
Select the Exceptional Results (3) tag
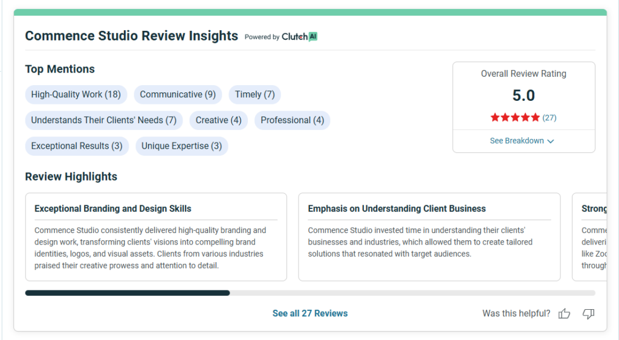tap(77, 146)
